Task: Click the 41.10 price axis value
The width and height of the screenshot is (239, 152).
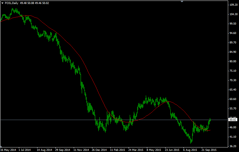Action: tap(233, 137)
